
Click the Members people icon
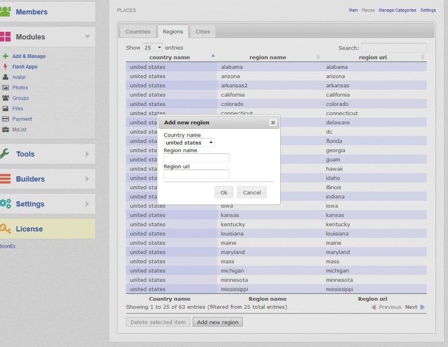tap(5, 12)
